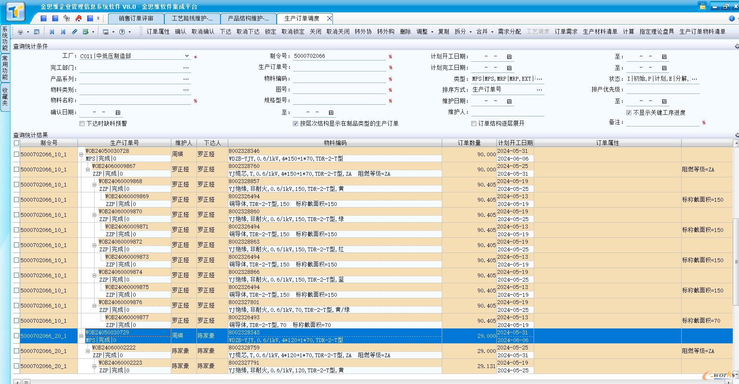
Task: Toggle the 不显示关键工序进度 checkbox
Action: click(x=629, y=112)
